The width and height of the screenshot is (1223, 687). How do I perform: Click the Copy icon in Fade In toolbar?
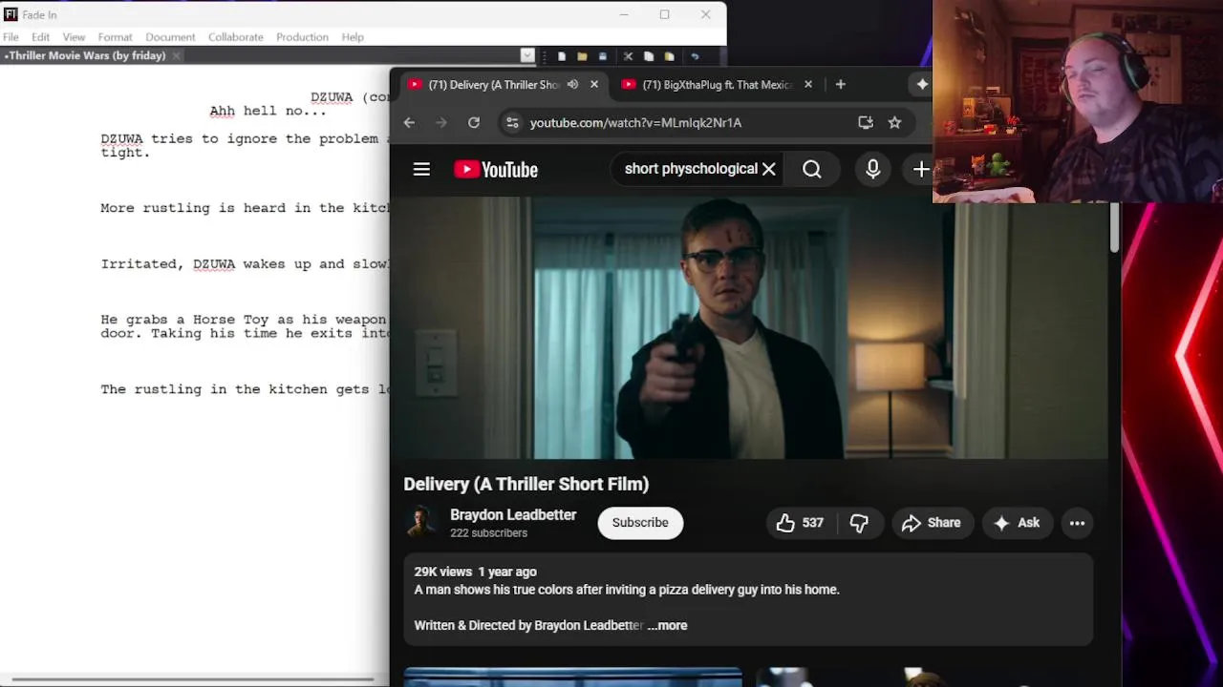tap(649, 56)
